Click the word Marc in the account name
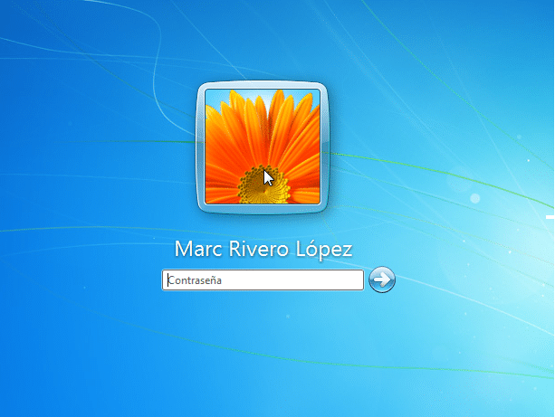The height and width of the screenshot is (417, 555). 196,249
